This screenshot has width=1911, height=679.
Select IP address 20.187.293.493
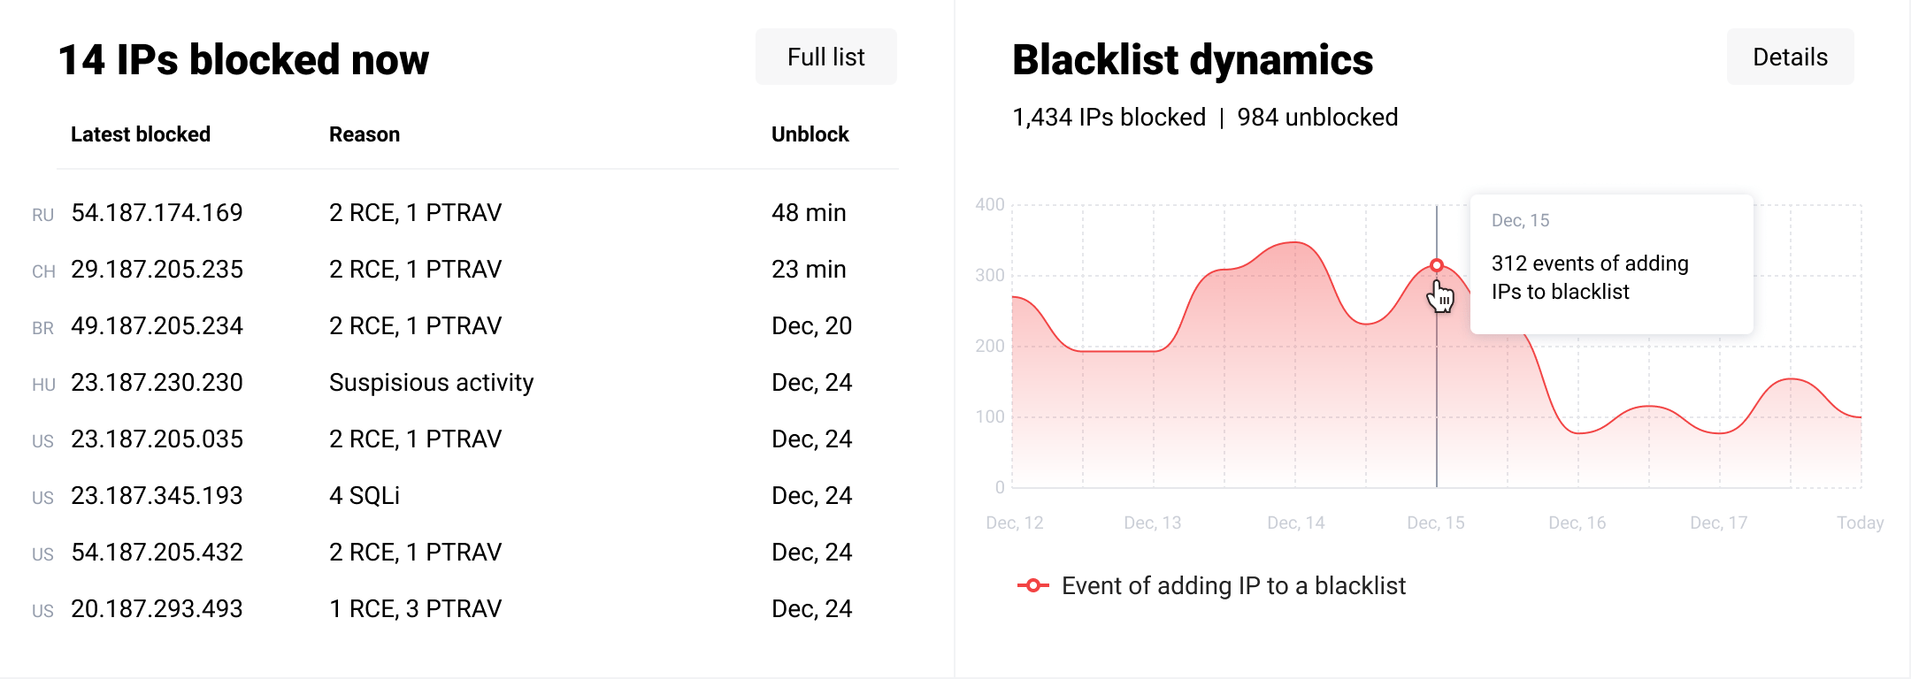coord(157,609)
